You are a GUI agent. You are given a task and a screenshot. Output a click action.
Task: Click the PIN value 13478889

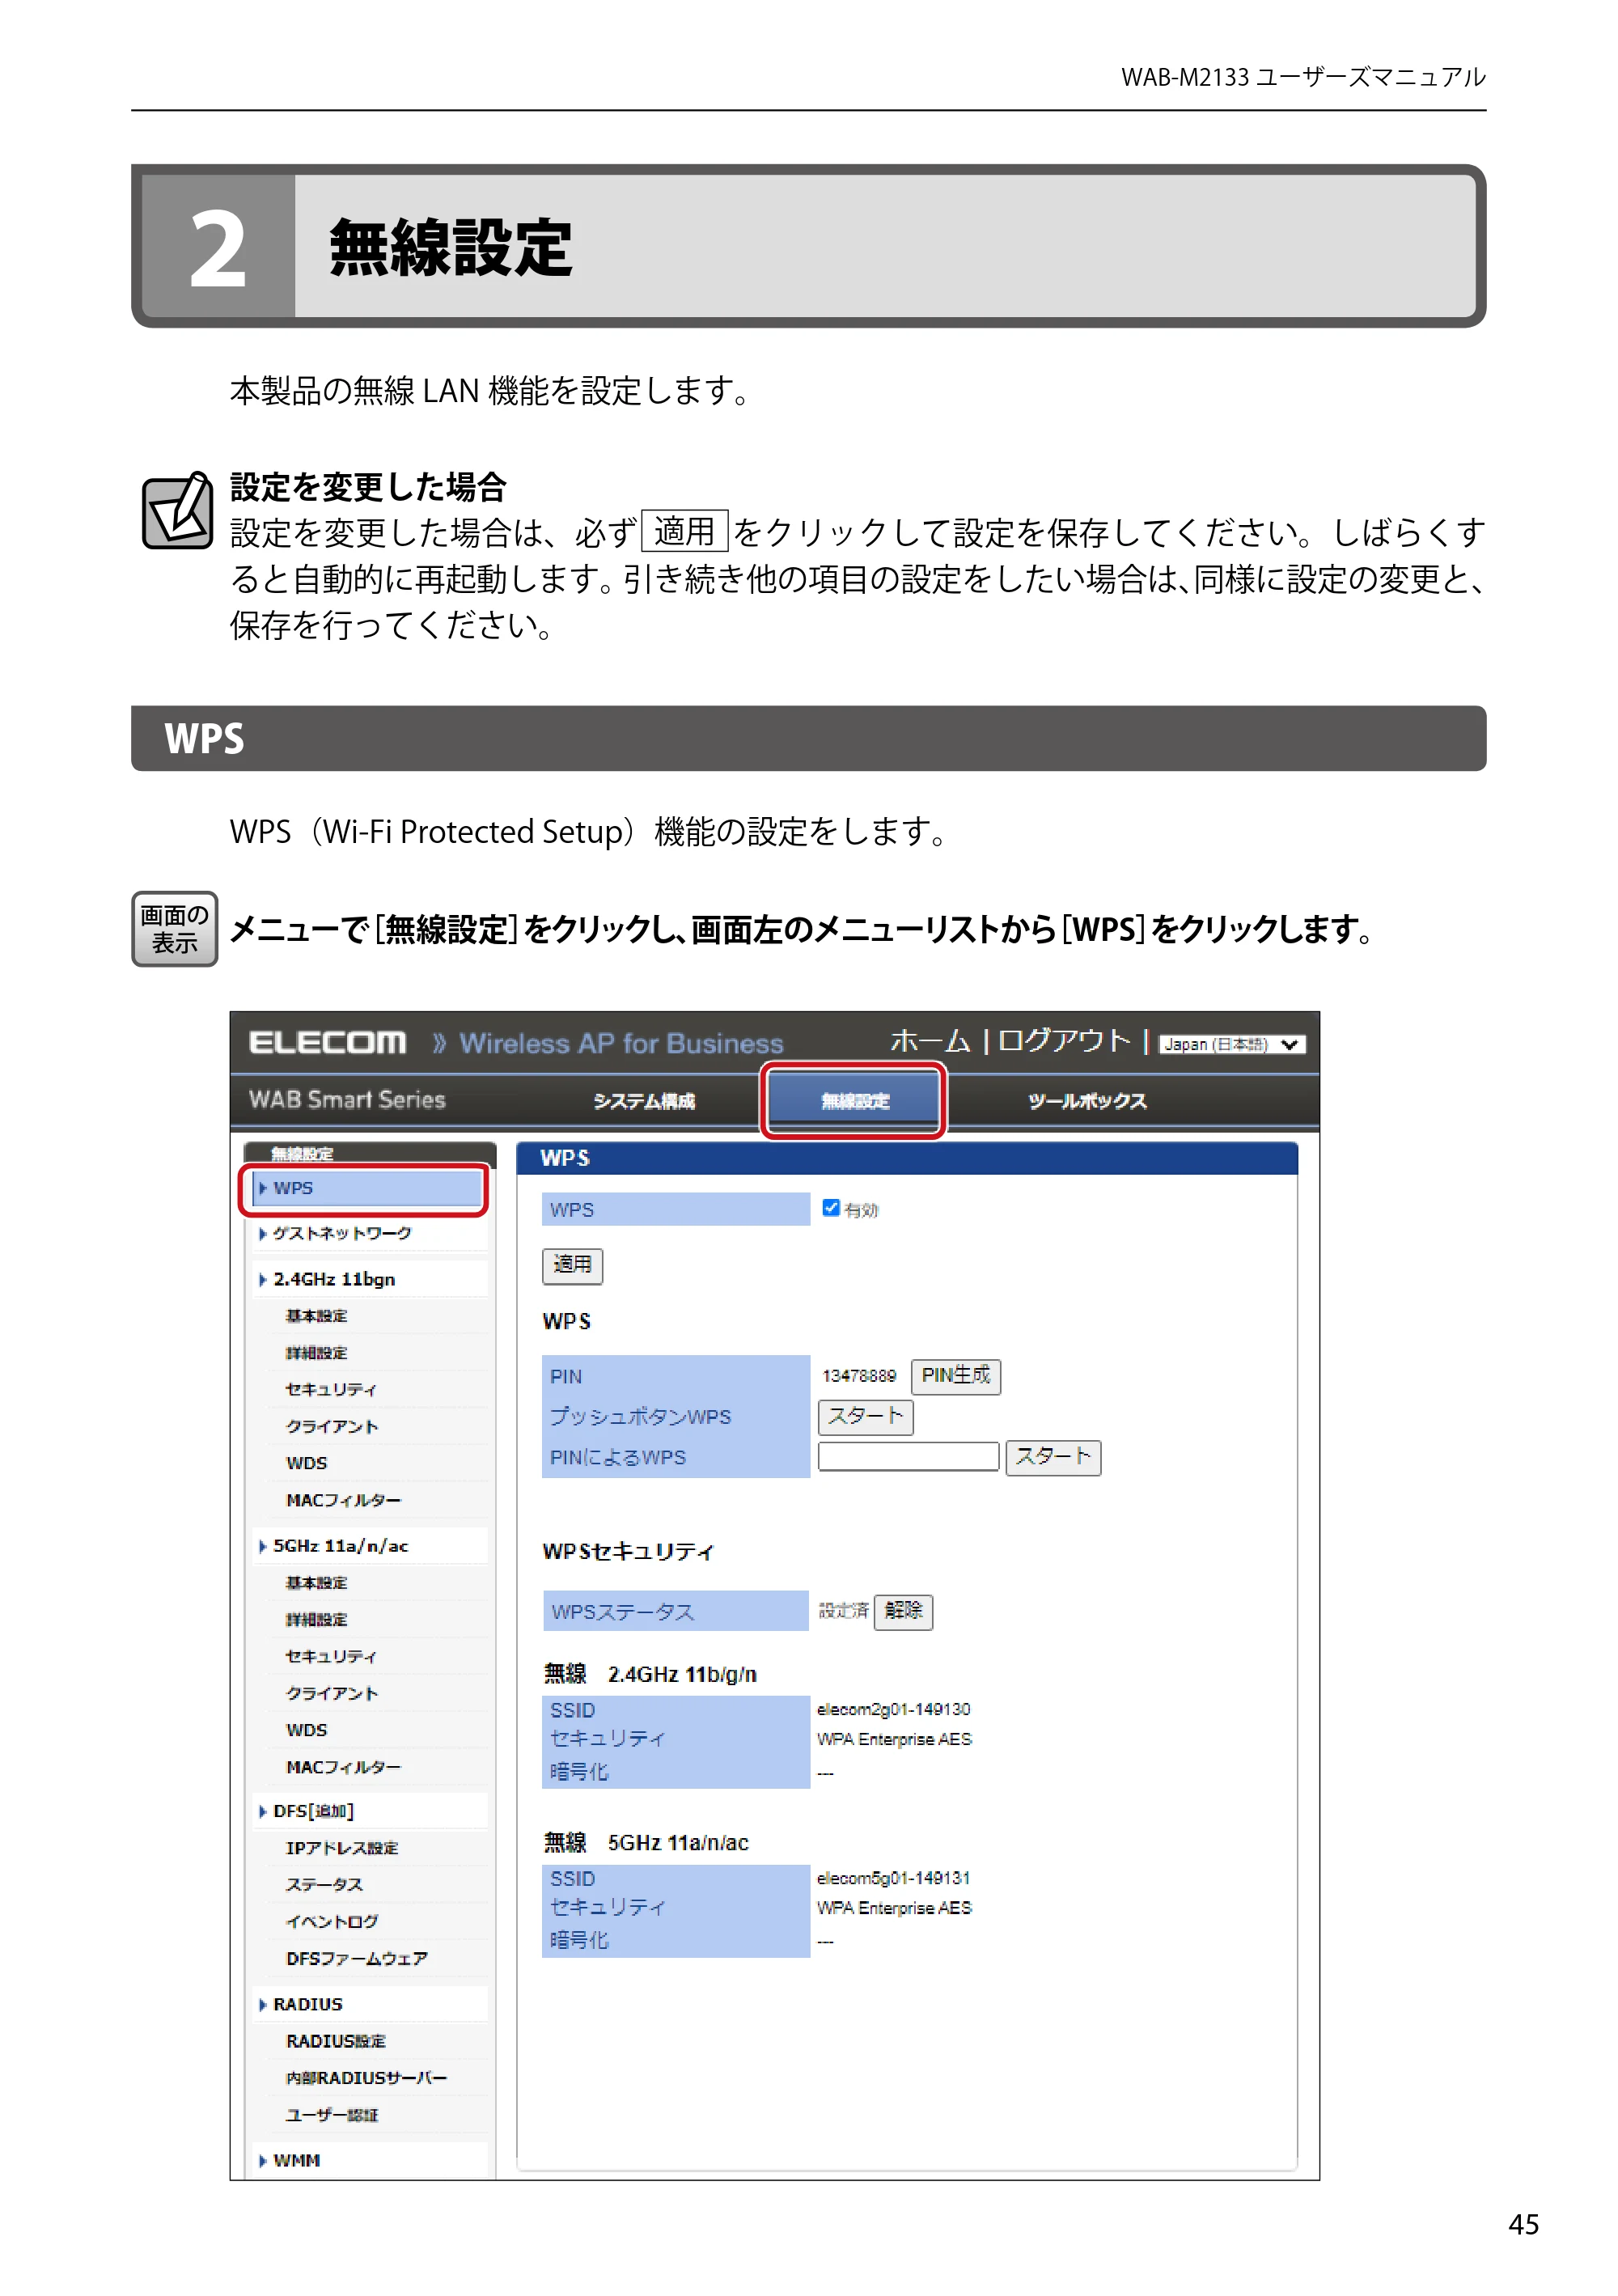858,1376
